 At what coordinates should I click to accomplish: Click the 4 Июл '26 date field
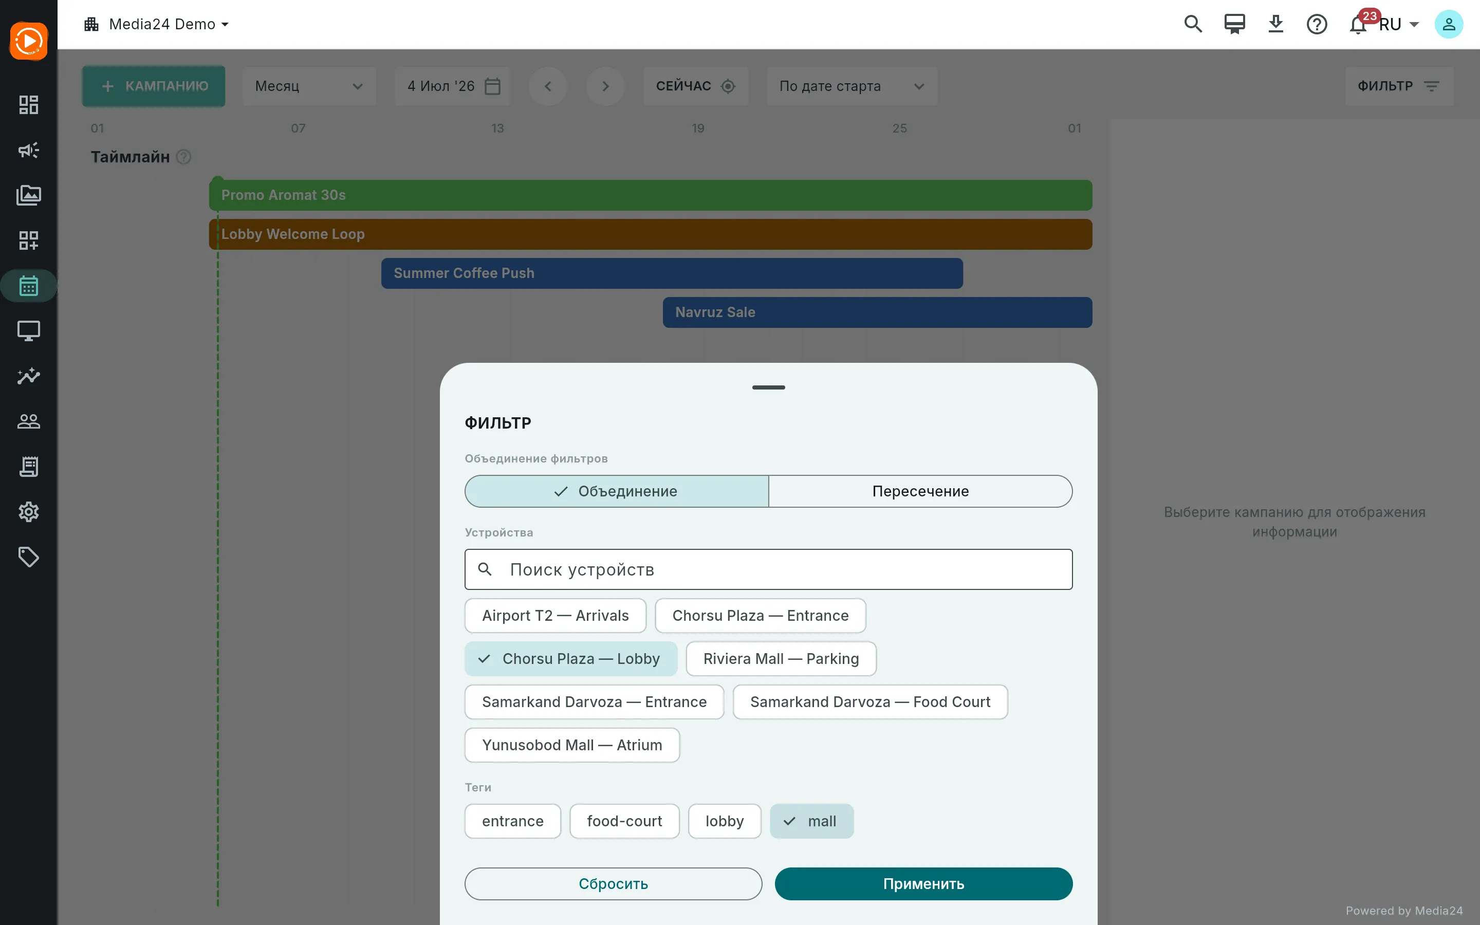[452, 86]
